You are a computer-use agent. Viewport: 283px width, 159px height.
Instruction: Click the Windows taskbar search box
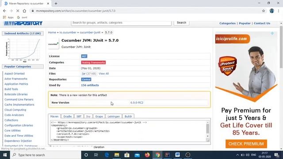46,155
